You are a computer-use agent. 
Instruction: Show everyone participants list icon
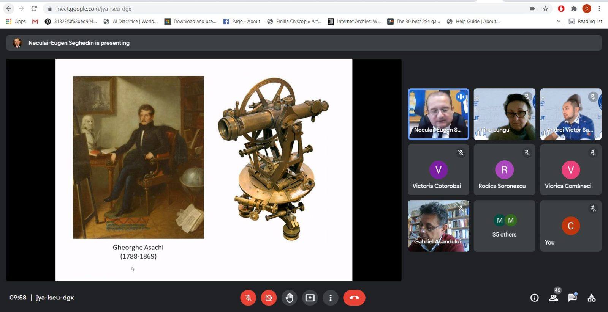pyautogui.click(x=553, y=298)
